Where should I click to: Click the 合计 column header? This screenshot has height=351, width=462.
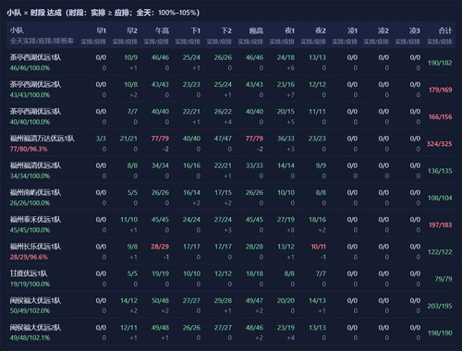tap(445, 30)
